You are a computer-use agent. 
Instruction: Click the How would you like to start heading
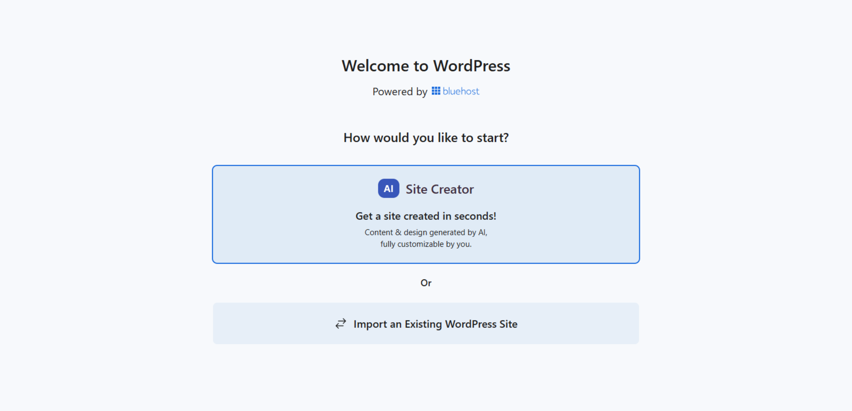click(426, 138)
